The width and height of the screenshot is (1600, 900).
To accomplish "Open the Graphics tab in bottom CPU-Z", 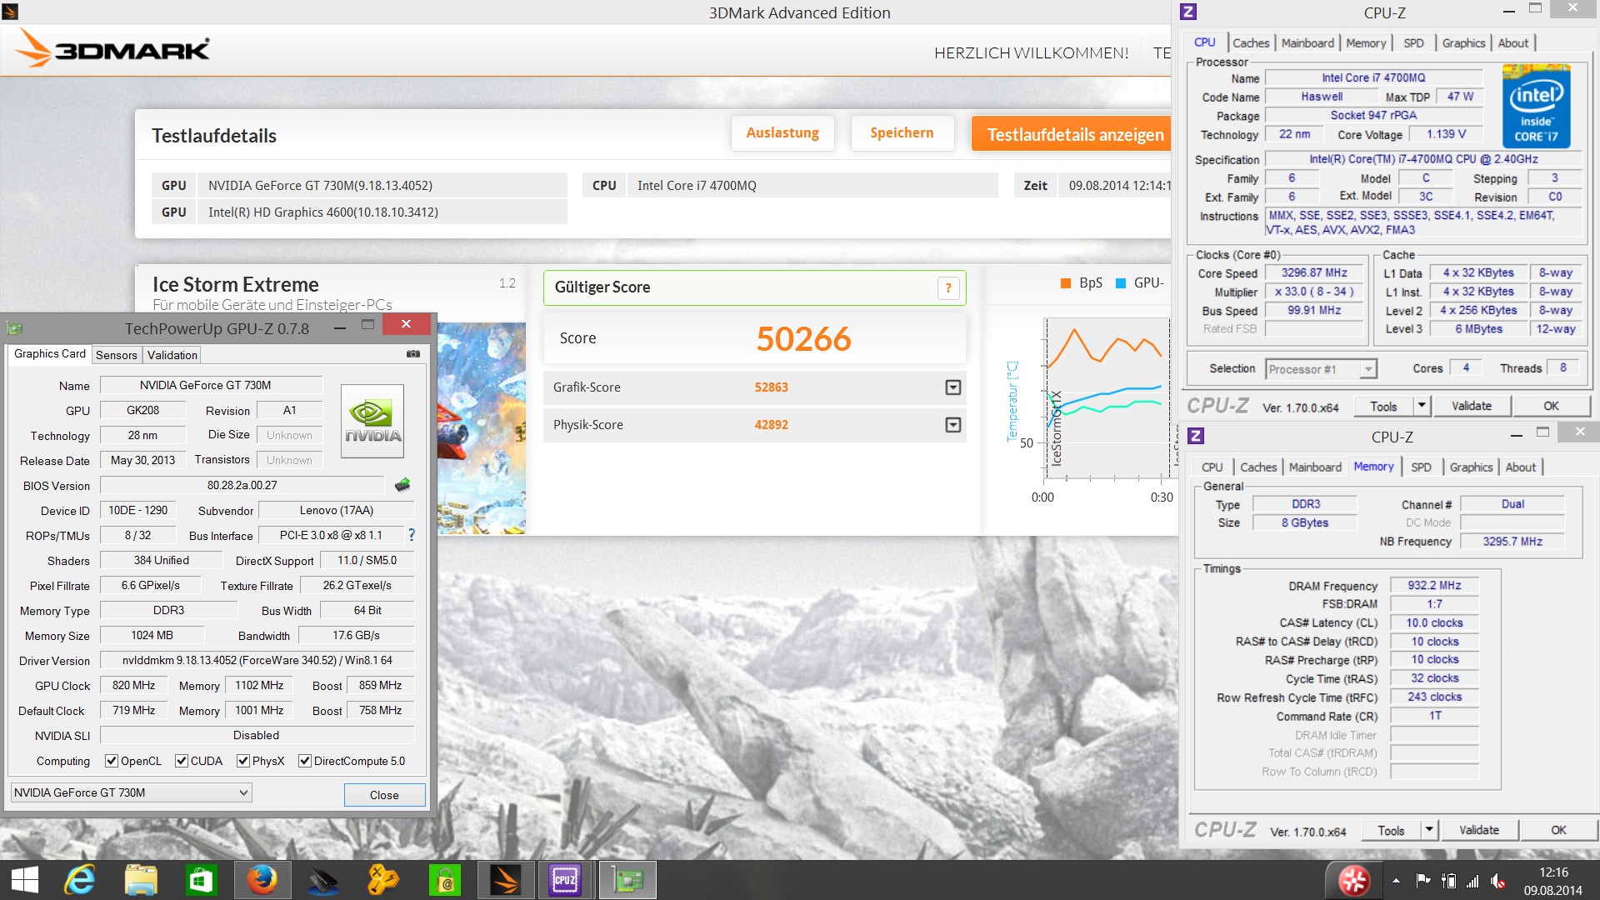I will coord(1471,467).
